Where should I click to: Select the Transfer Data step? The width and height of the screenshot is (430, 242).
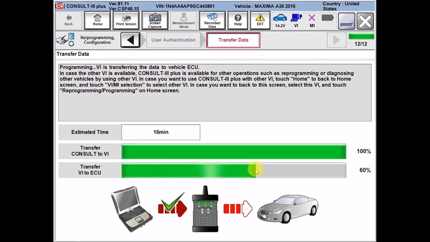pos(233,40)
